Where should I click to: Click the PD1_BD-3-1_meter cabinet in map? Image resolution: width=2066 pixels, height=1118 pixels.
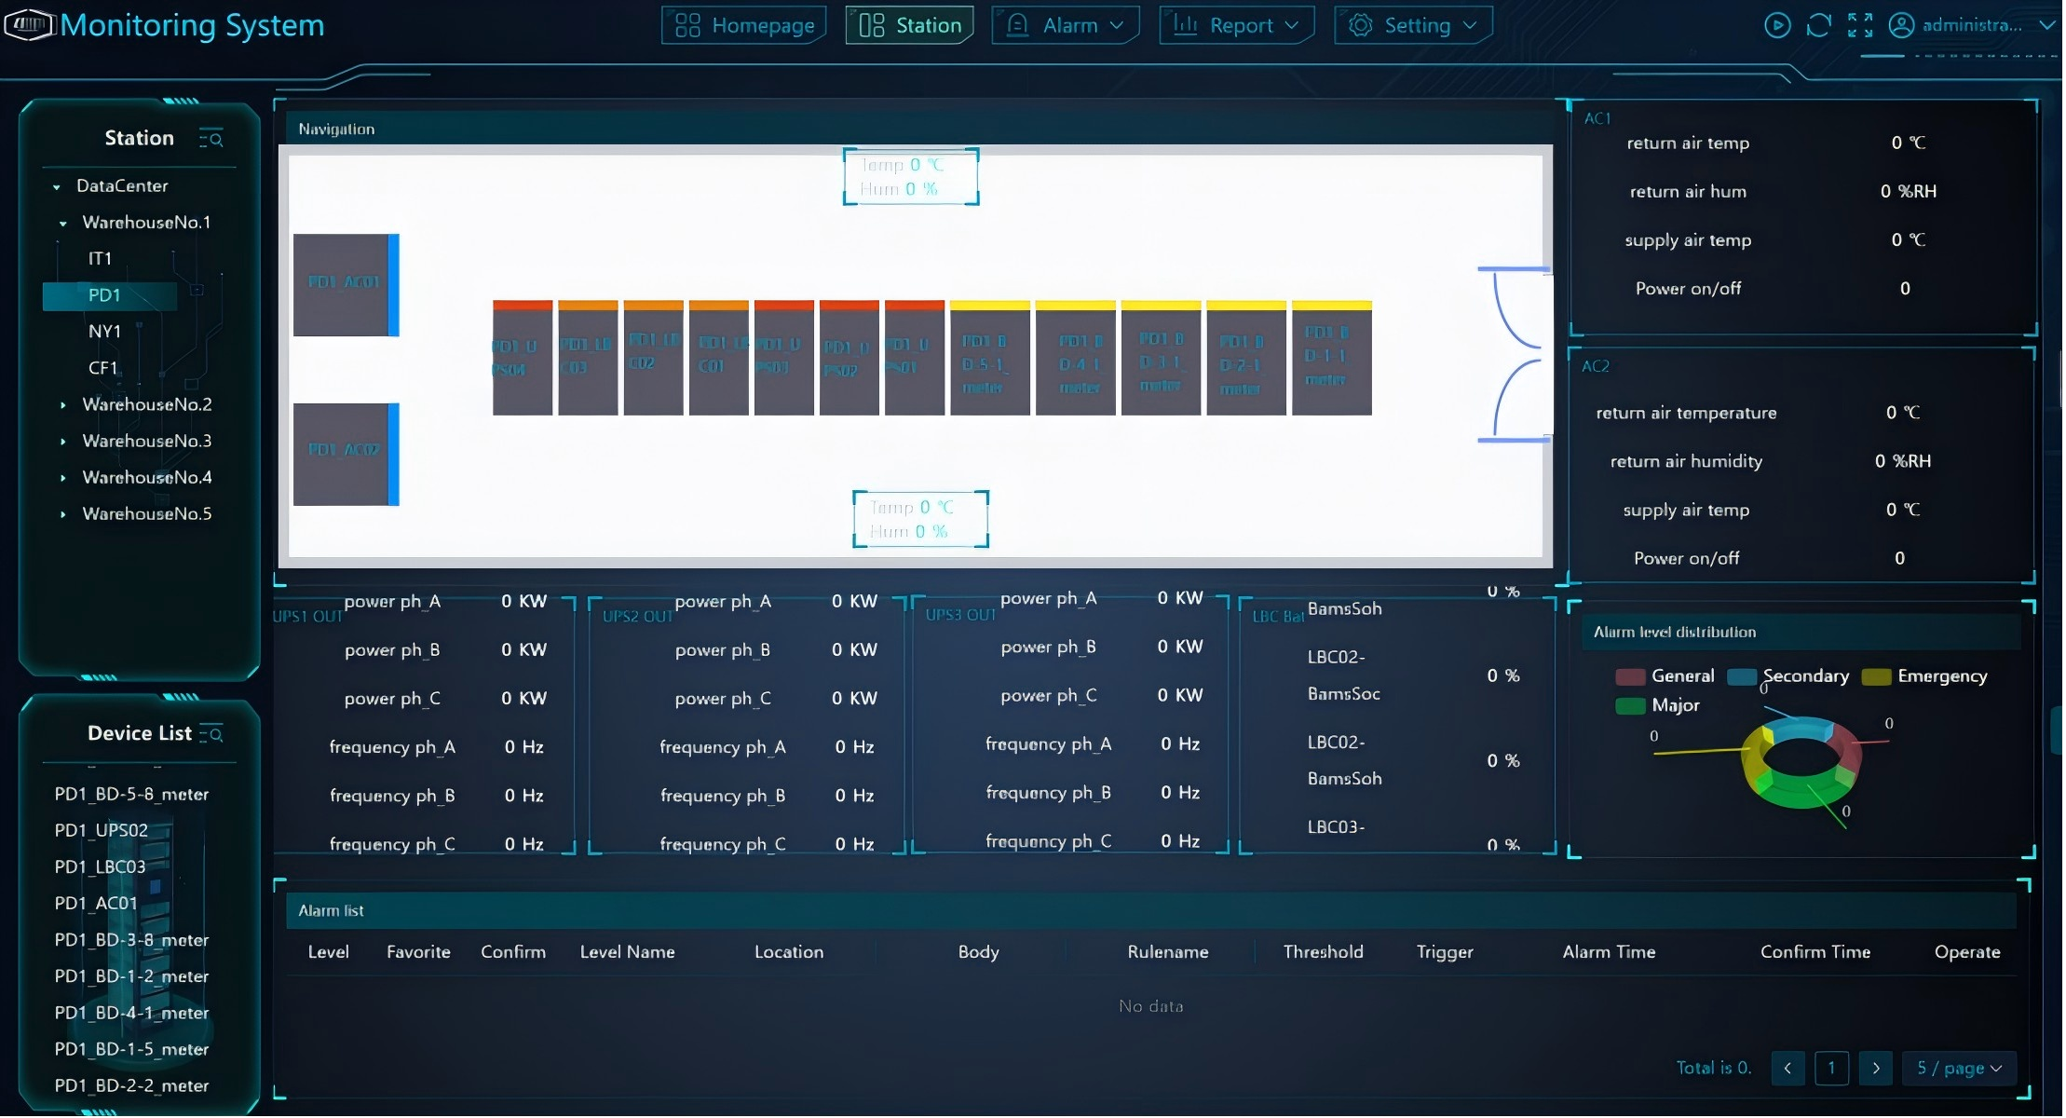coord(1162,359)
